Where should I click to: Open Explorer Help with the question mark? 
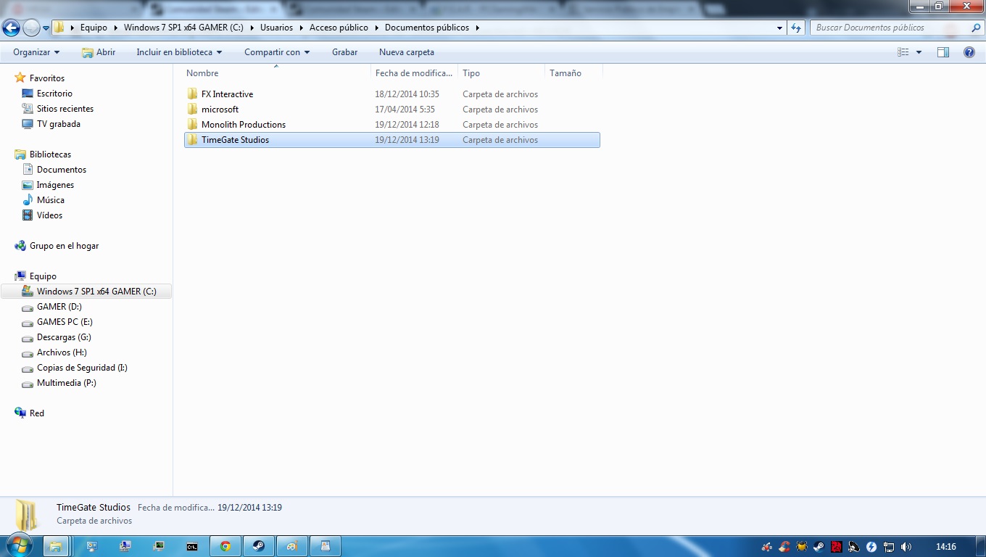click(969, 52)
